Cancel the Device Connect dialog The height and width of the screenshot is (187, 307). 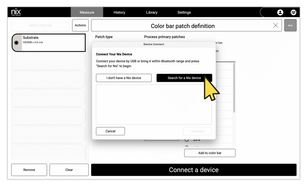pos(110,131)
